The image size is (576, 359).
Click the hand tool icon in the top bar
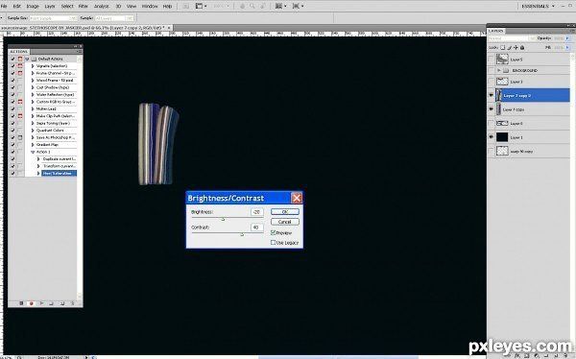coord(243,7)
